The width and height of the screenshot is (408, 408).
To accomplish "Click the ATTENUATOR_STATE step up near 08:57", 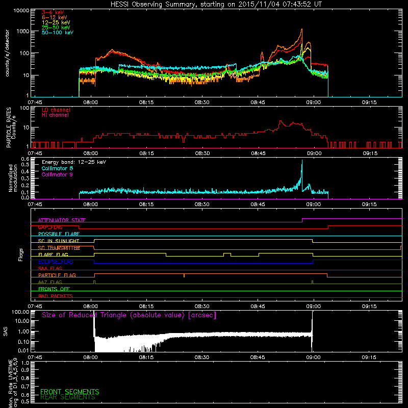I will [302, 220].
